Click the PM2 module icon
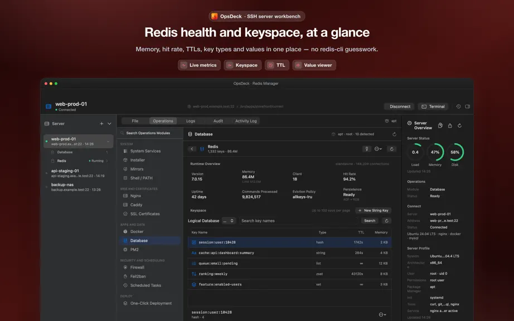514x321 pixels. pyautogui.click(x=125, y=250)
